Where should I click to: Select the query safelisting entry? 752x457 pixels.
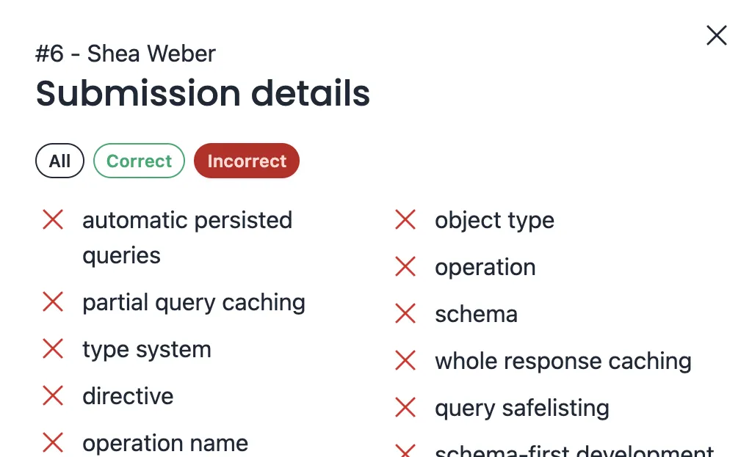(x=522, y=408)
